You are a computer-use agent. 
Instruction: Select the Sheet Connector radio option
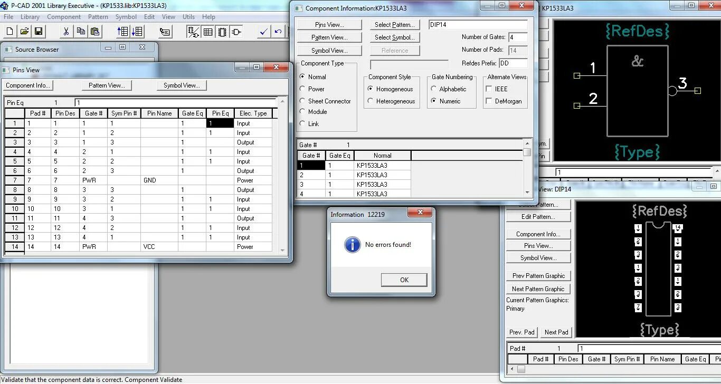point(302,101)
